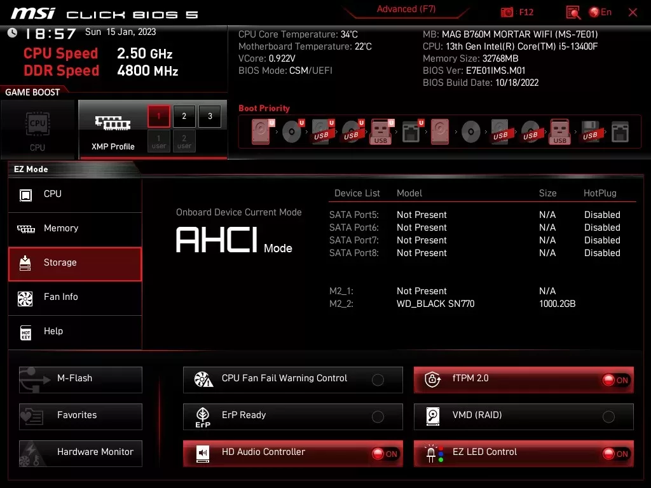
Task: Select XMP Profile 1 on the memory module
Action: point(158,116)
